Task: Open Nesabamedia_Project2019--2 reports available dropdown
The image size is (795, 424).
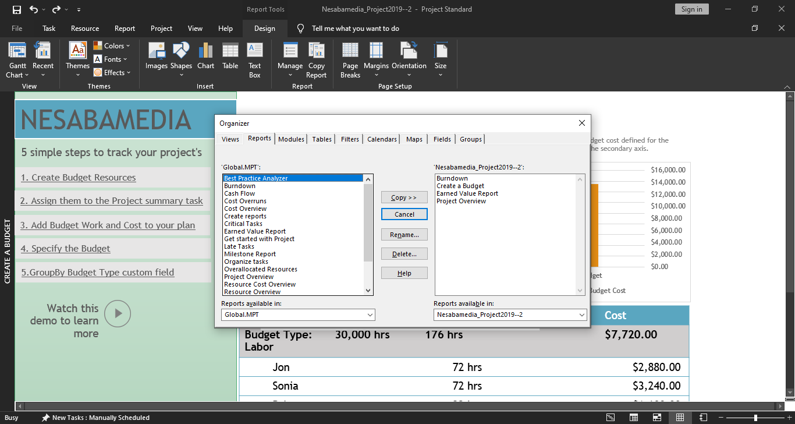Action: tap(581, 315)
